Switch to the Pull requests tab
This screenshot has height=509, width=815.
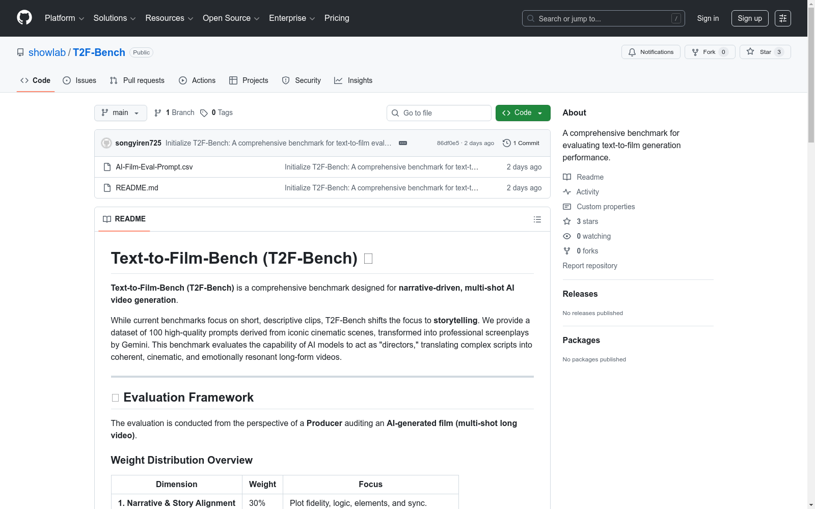point(137,80)
